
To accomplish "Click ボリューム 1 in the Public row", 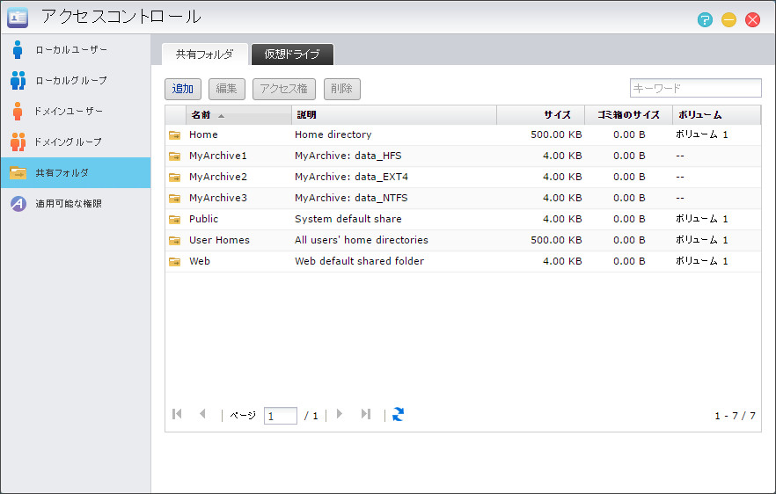I will 702,219.
